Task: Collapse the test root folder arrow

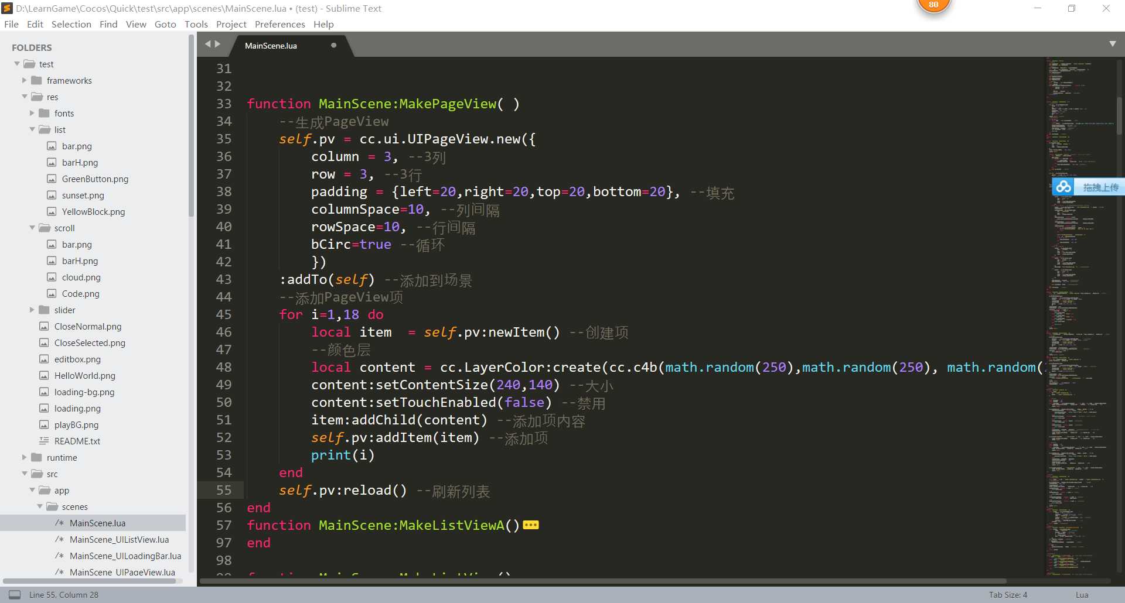Action: pos(17,64)
